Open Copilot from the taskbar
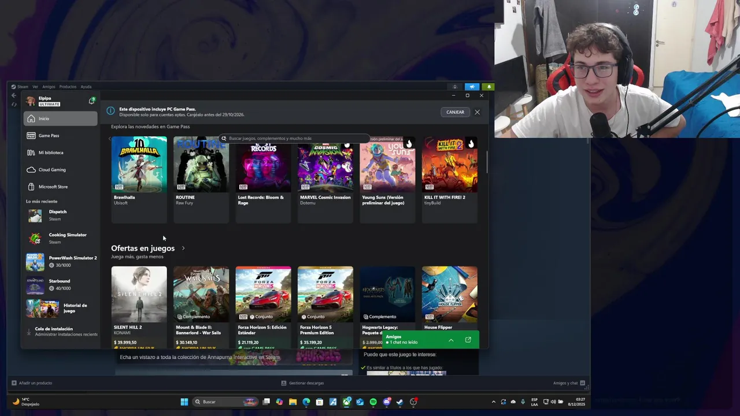 coord(280,402)
